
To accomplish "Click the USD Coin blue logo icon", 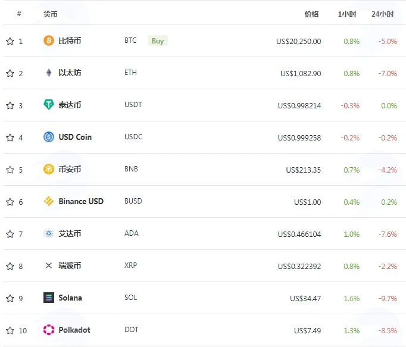I will point(49,137).
